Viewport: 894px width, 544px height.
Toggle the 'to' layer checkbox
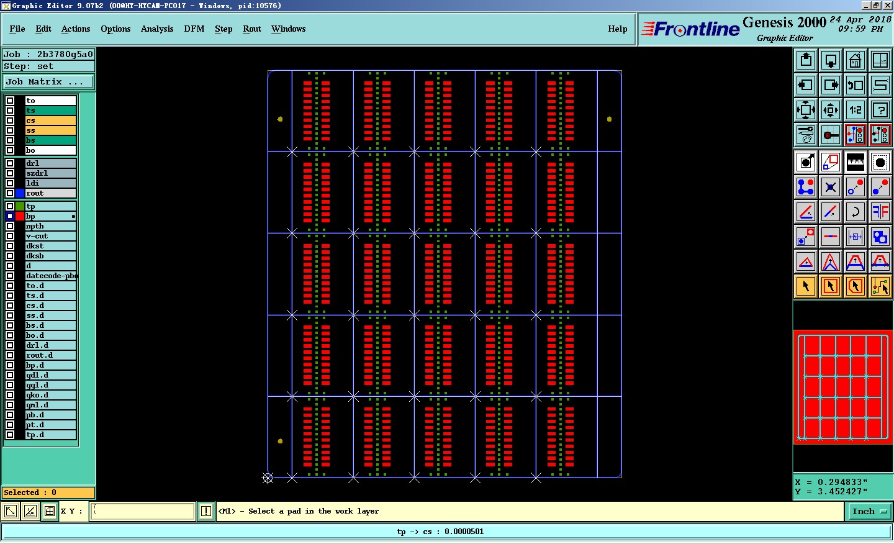click(x=10, y=101)
